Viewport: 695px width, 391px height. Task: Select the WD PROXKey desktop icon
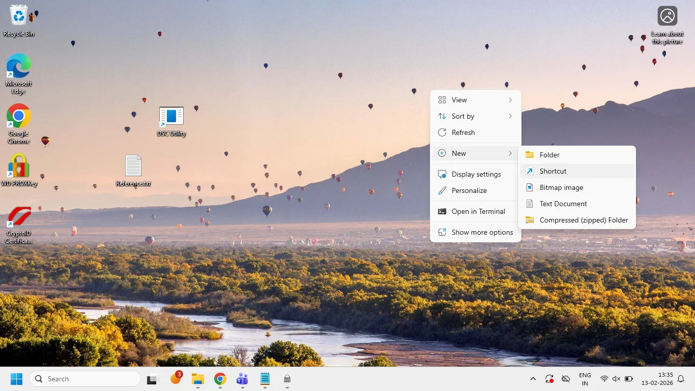[19, 170]
